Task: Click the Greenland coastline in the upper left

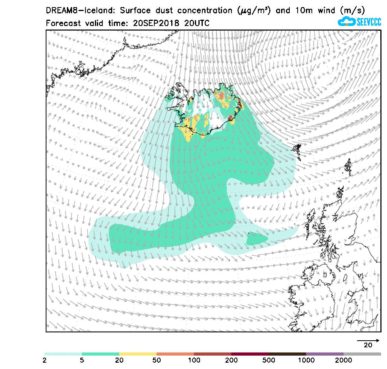Action: click(x=98, y=63)
